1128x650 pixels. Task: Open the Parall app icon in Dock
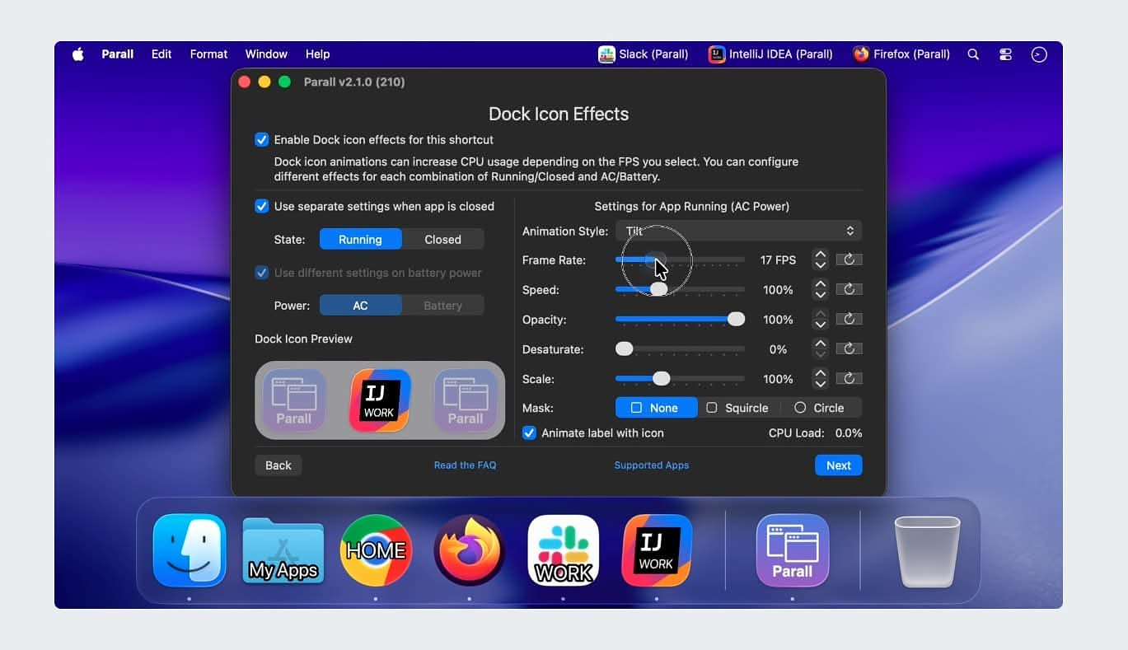coord(792,550)
